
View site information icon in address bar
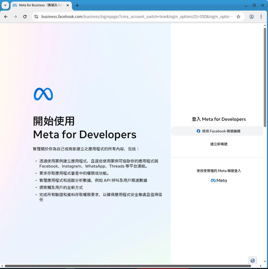(36, 17)
